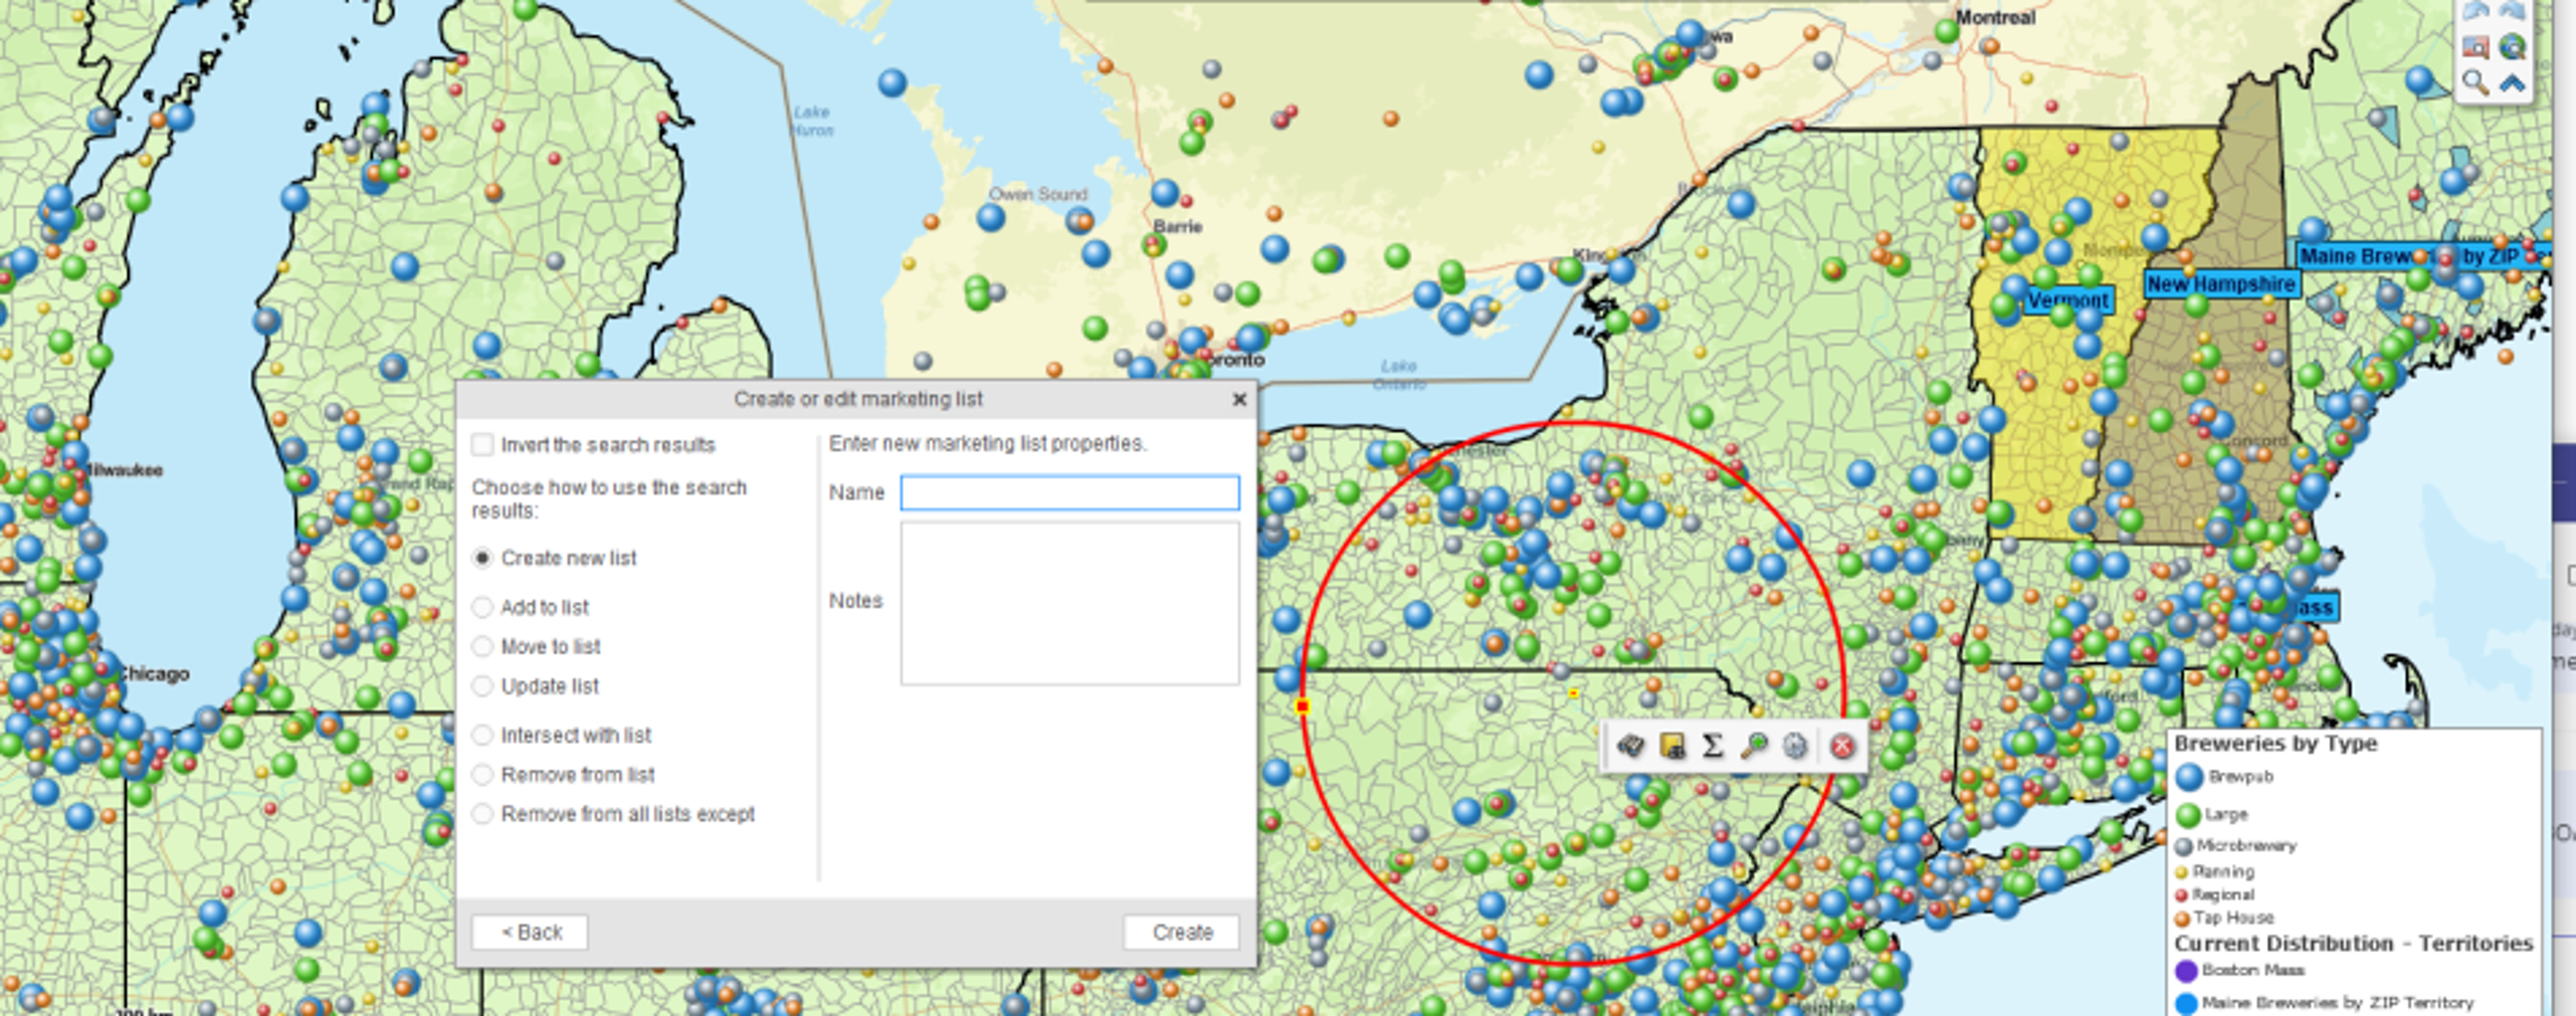Click the Create button in the dialog
The image size is (2576, 1016).
click(x=1182, y=932)
